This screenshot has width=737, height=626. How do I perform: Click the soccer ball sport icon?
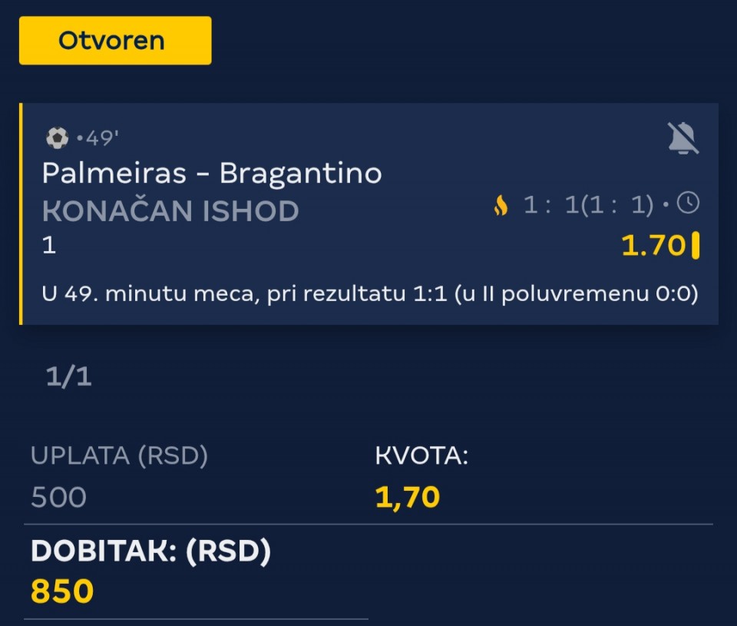click(57, 138)
